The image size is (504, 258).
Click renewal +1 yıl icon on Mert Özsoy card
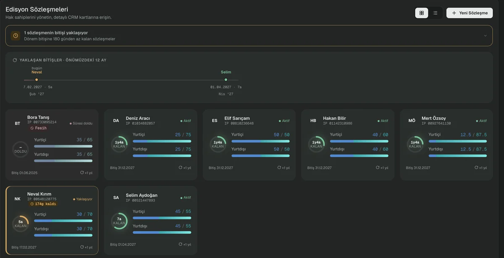point(476,168)
